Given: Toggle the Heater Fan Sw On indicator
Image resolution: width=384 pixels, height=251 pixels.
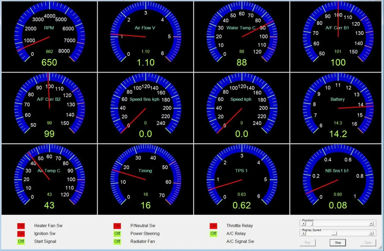Looking at the screenshot, I should tap(21, 226).
